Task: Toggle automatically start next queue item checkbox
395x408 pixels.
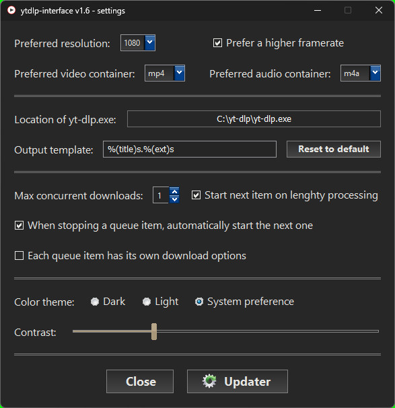Action: (19, 226)
